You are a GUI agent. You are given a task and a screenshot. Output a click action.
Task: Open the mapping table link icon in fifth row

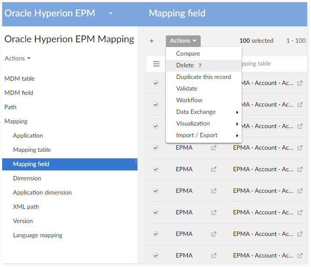[300, 169]
